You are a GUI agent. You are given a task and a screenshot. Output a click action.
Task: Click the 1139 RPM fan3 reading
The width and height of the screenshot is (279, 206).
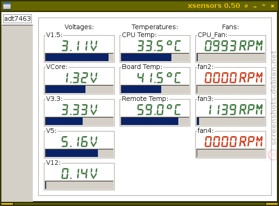236,110
